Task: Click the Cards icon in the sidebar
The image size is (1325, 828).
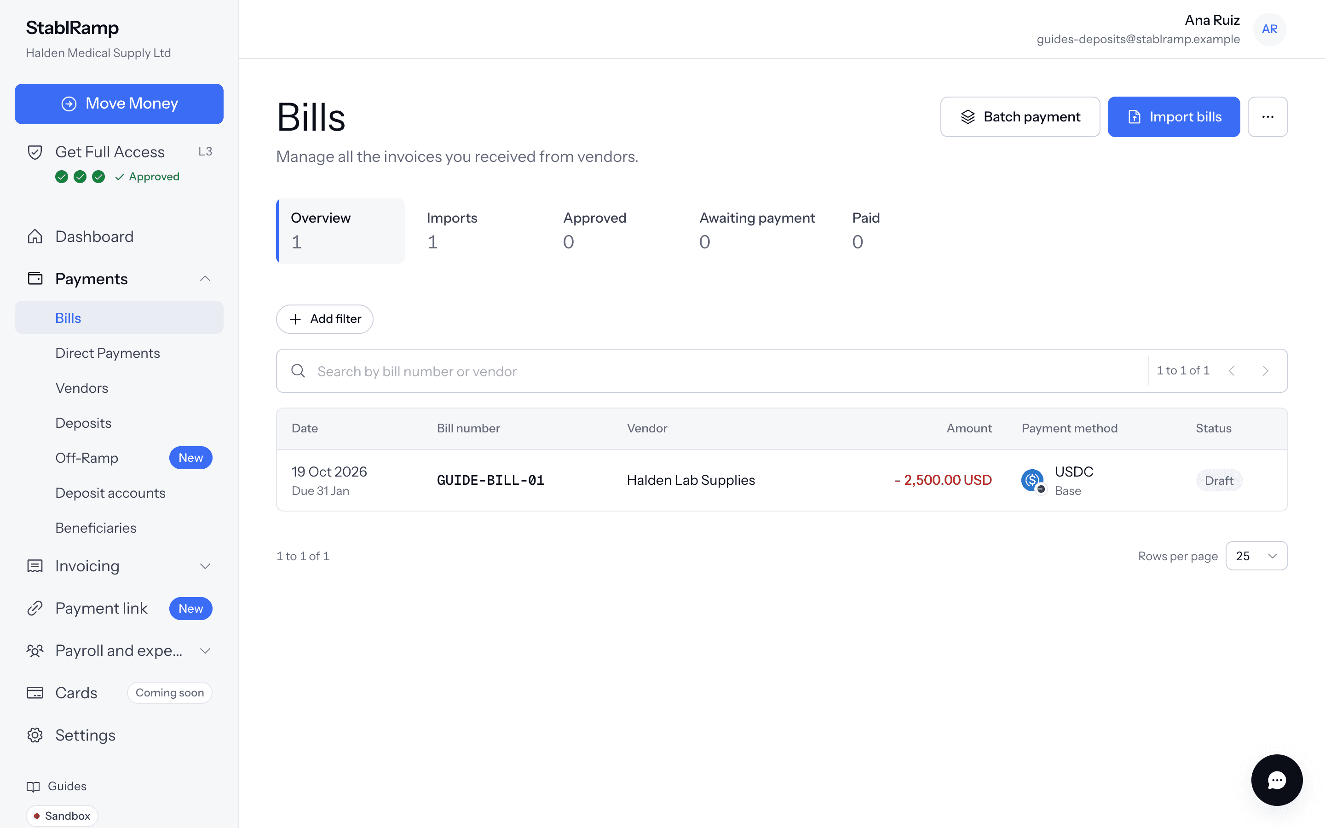Action: tap(35, 693)
